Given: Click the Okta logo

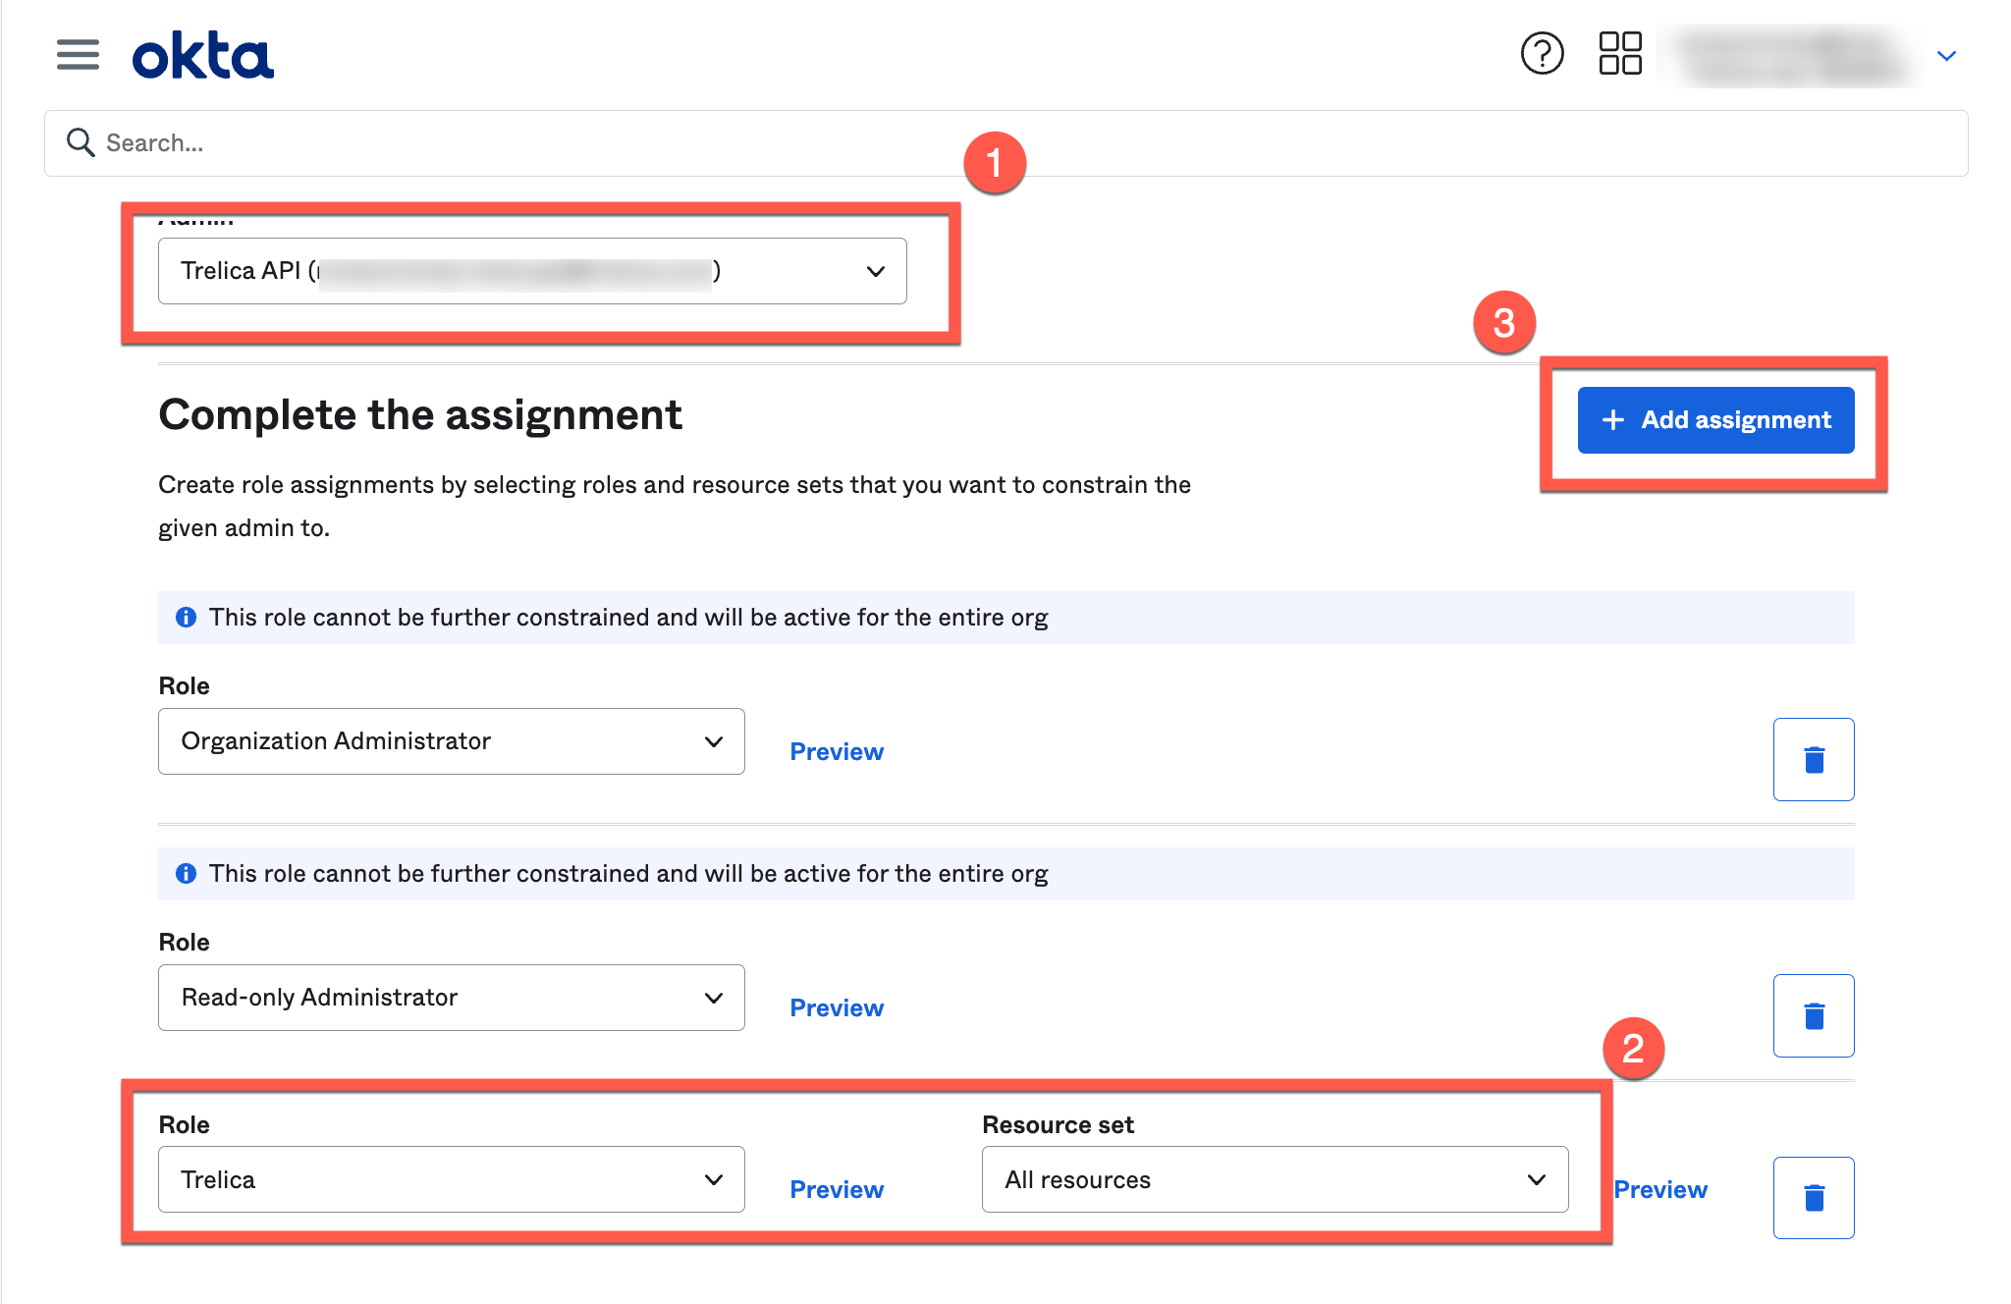Looking at the screenshot, I should (x=203, y=56).
